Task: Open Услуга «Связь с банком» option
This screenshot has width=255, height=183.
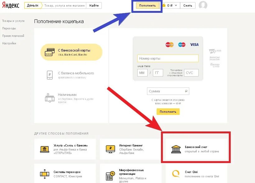Action: (65, 149)
